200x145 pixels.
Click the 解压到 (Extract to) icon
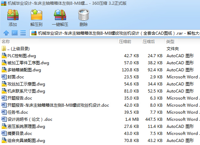point(36,14)
